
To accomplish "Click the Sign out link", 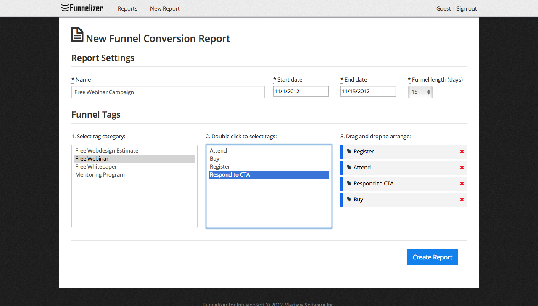I will [467, 8].
